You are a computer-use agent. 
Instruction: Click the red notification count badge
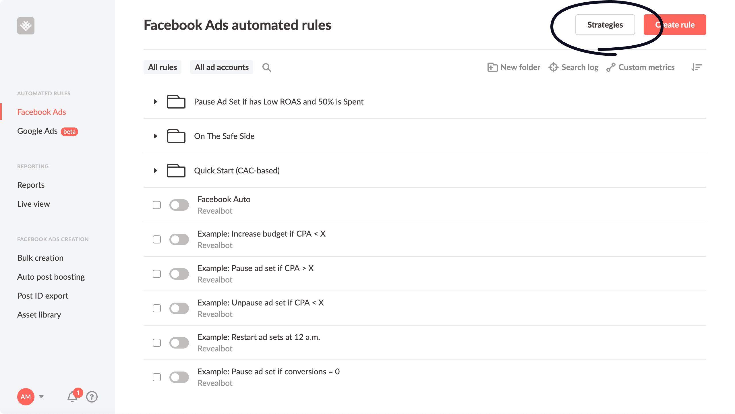coord(78,392)
